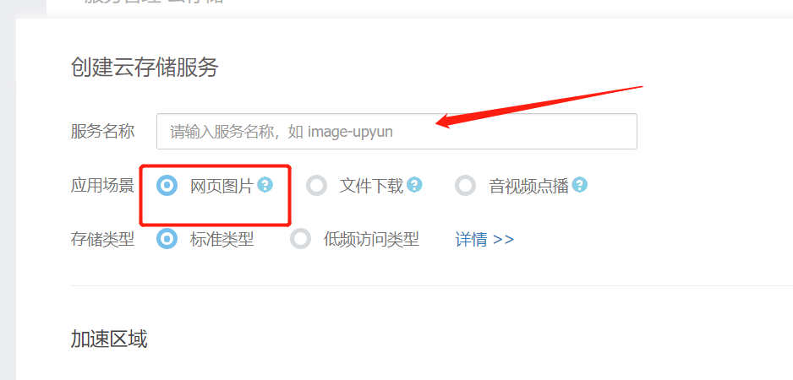
Task: Open the 详情 >> link
Action: (x=484, y=239)
